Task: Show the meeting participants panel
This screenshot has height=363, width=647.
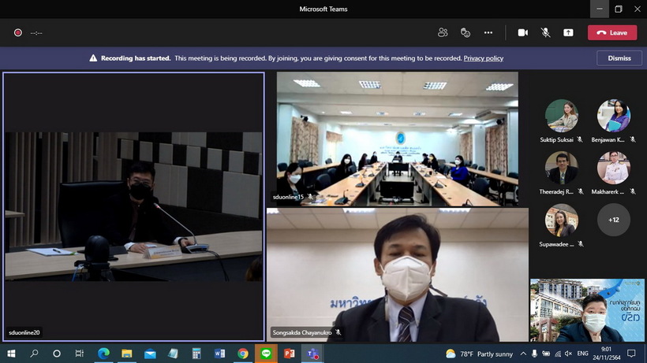Action: tap(443, 32)
